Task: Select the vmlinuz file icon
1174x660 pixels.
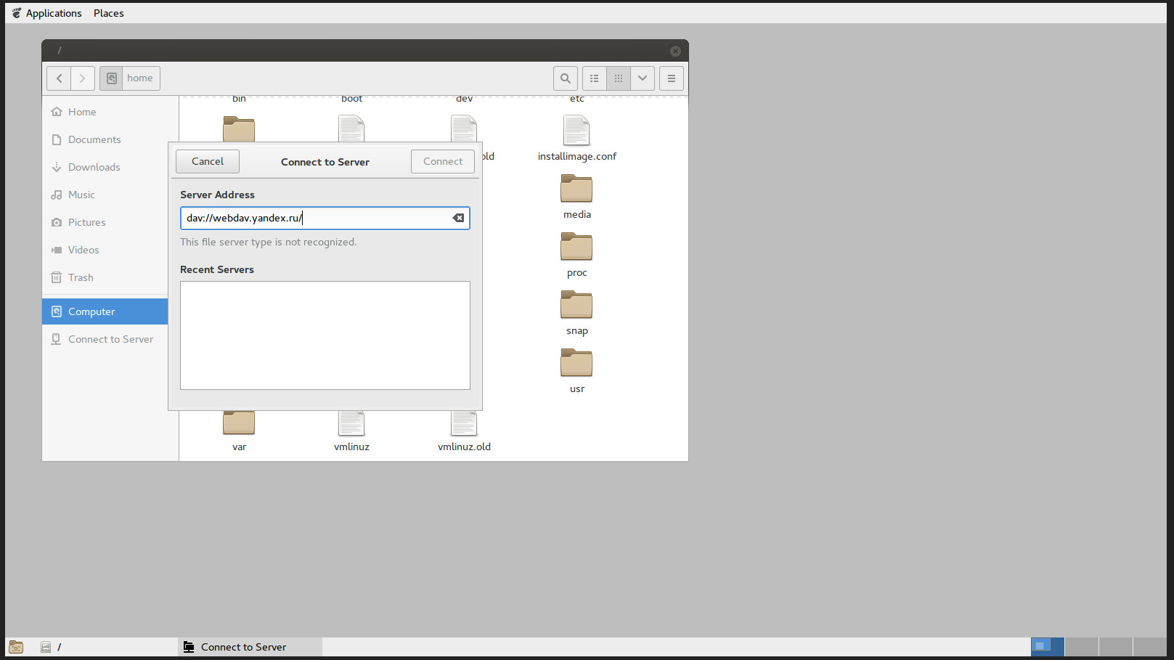Action: (x=351, y=423)
